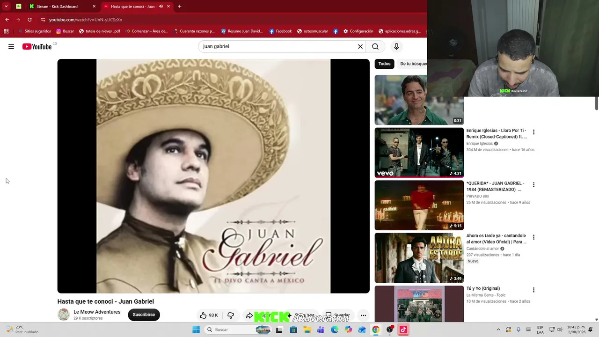The width and height of the screenshot is (599, 337).
Task: Reload the YouTube page
Action: (x=29, y=20)
